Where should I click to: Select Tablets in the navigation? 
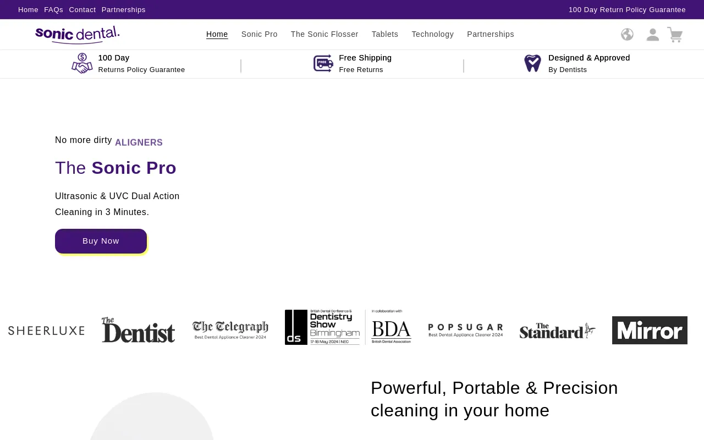(x=385, y=34)
